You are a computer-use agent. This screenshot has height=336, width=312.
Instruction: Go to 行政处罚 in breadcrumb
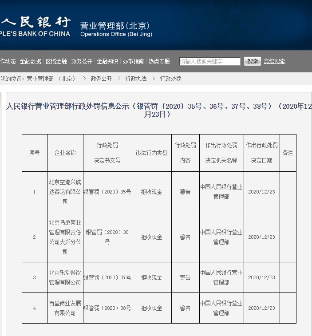171,79
